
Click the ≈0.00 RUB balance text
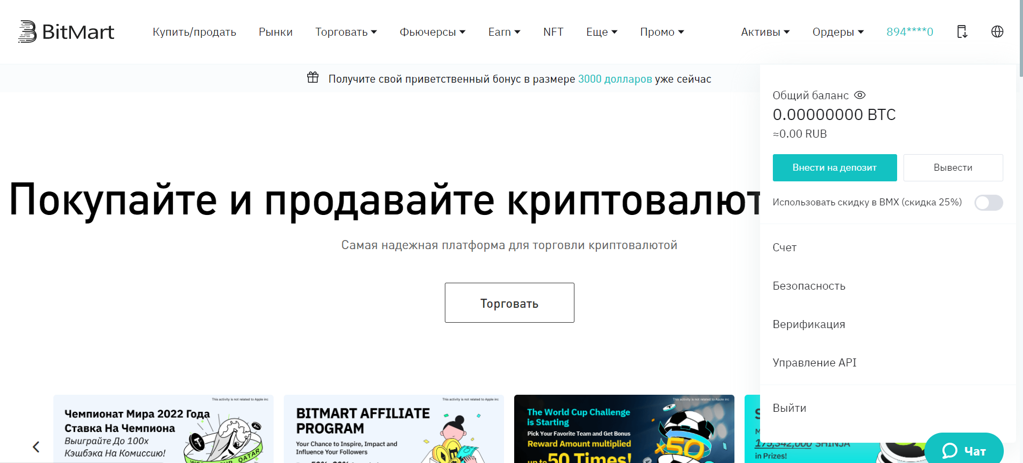coord(800,134)
